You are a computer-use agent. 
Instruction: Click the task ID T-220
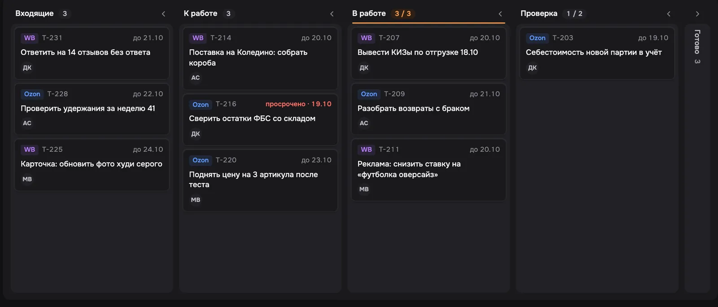226,160
